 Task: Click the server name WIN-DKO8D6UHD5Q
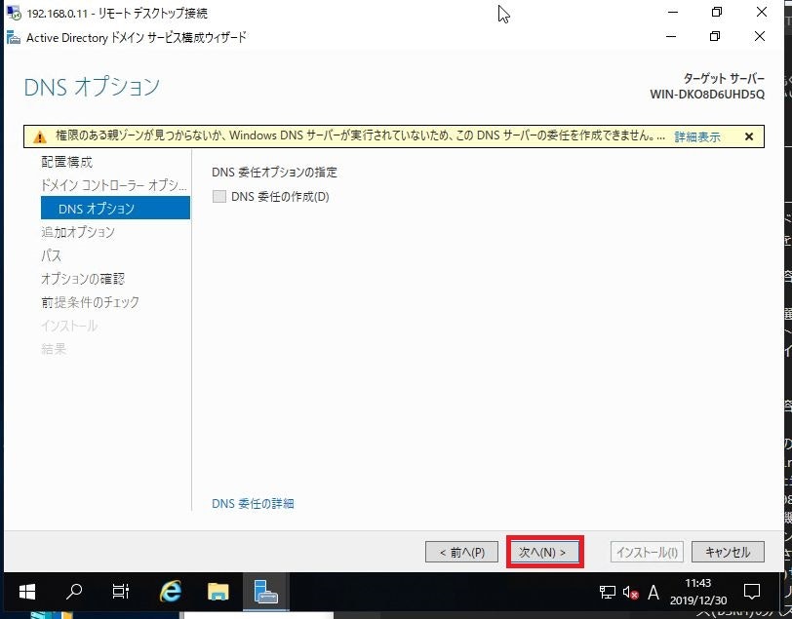707,95
